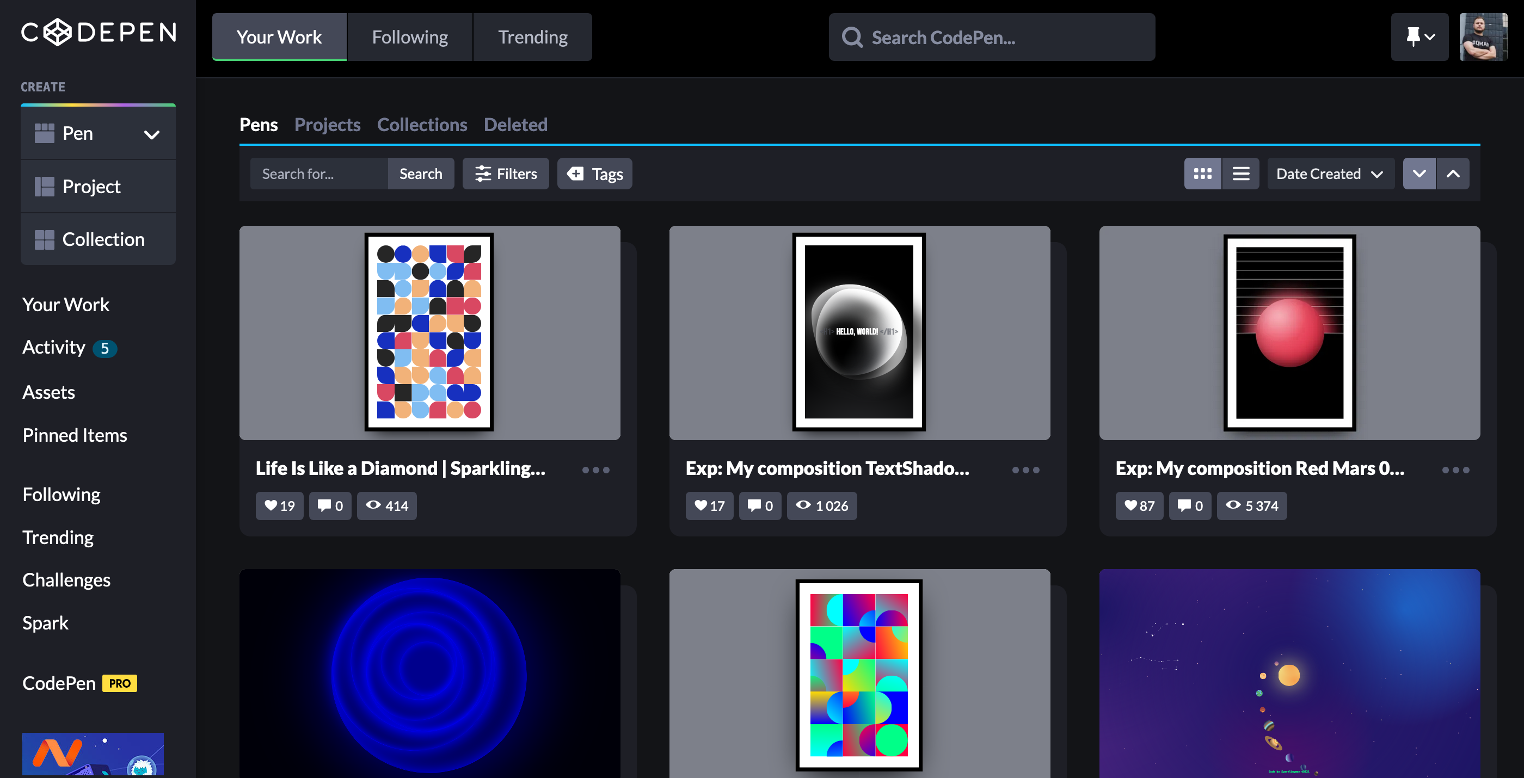This screenshot has width=1524, height=778.
Task: Click the Netlify ad banner
Action: 93,754
